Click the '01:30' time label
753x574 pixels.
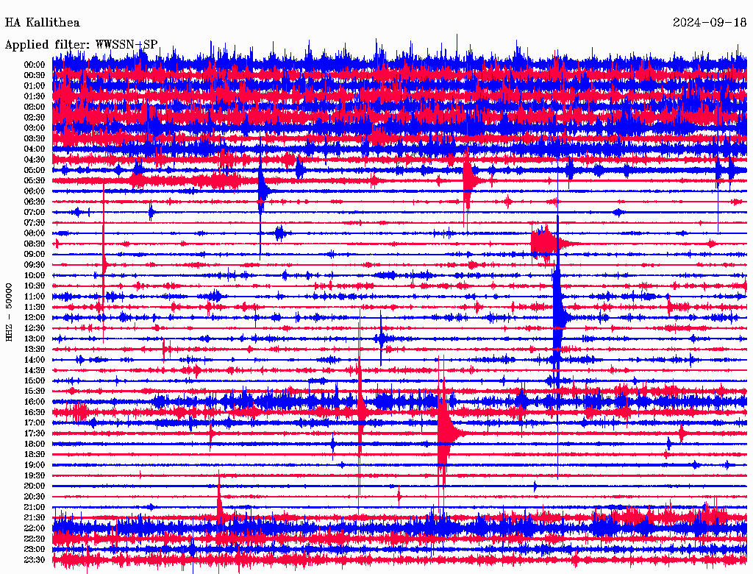click(x=35, y=96)
